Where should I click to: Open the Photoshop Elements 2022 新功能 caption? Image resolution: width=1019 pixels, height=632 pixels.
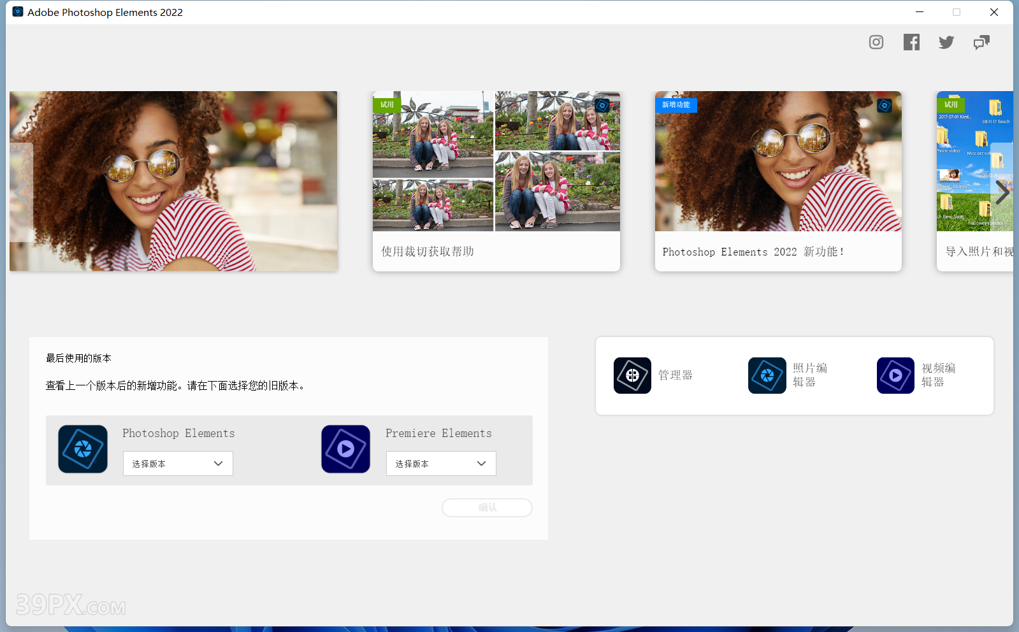(753, 252)
